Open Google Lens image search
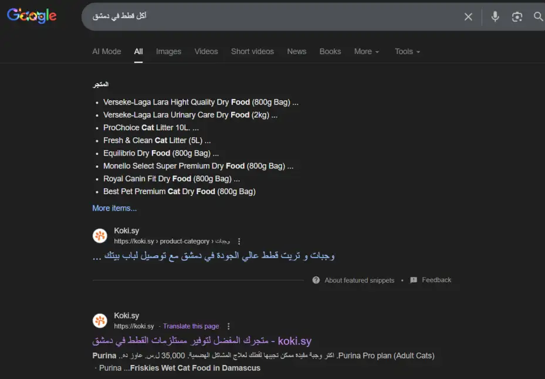This screenshot has width=545, height=379. pos(517,16)
